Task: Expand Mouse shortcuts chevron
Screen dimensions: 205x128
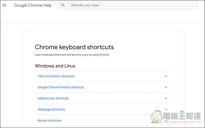Action: pos(166,121)
